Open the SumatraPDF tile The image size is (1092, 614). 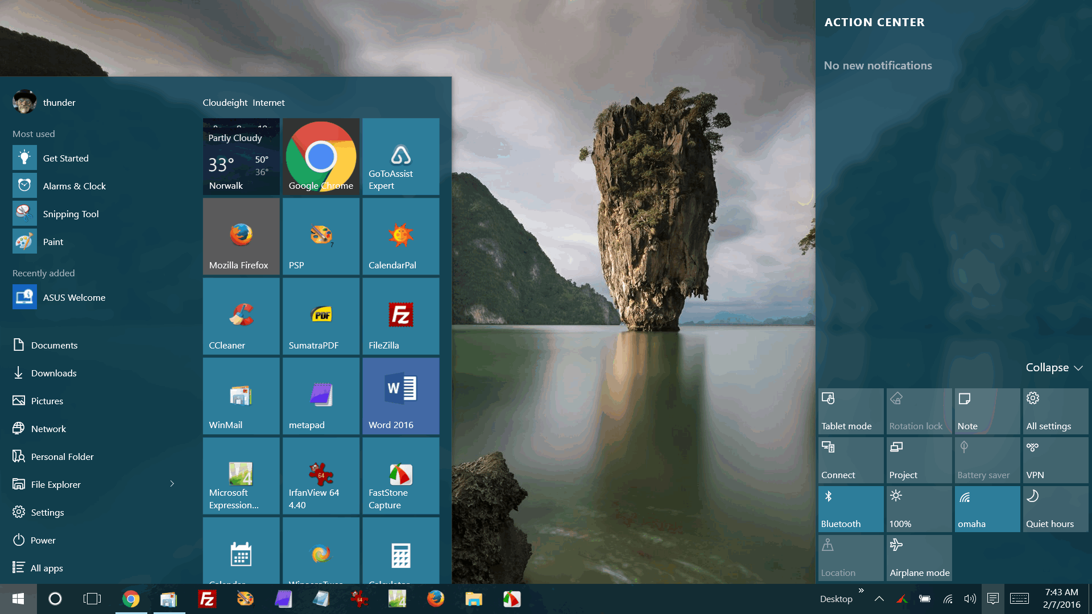tap(321, 316)
